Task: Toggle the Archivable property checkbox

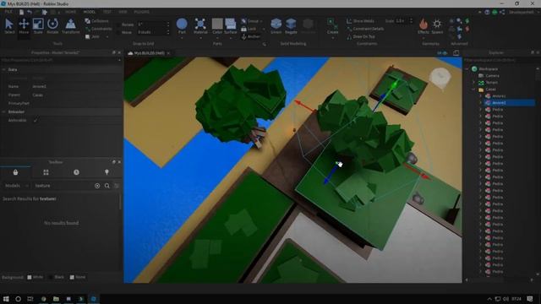Action: click(36, 120)
